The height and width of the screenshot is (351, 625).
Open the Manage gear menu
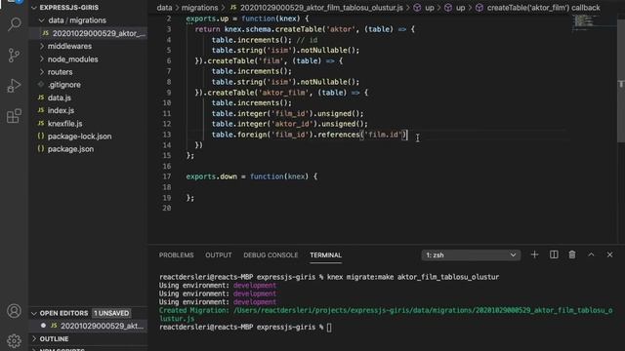point(15,340)
